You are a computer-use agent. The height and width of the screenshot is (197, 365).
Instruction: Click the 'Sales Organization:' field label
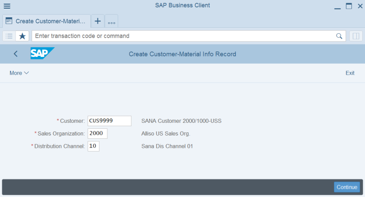click(x=61, y=134)
